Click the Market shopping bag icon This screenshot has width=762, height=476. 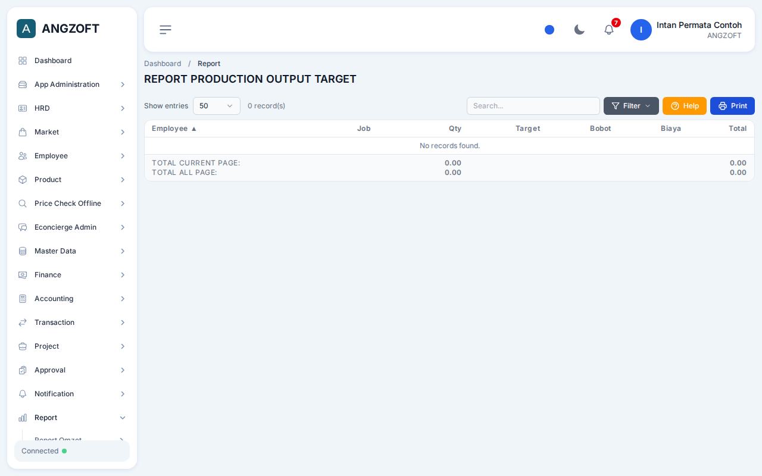pos(23,132)
